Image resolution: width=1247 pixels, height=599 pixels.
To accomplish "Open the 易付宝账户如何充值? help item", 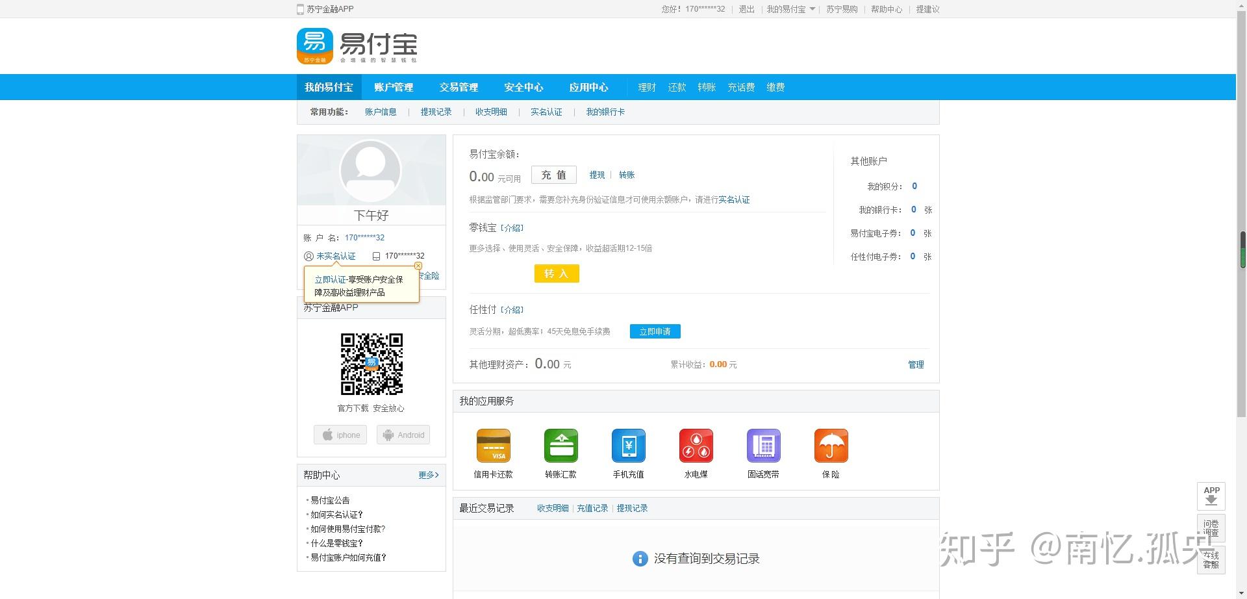I will (x=348, y=557).
